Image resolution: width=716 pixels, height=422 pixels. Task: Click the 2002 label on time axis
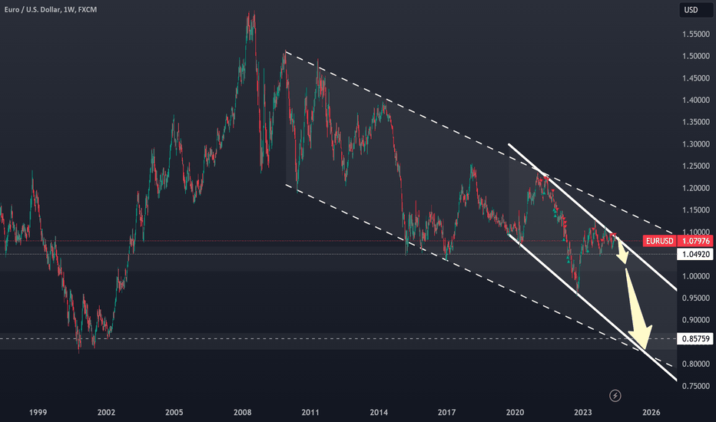pos(106,413)
